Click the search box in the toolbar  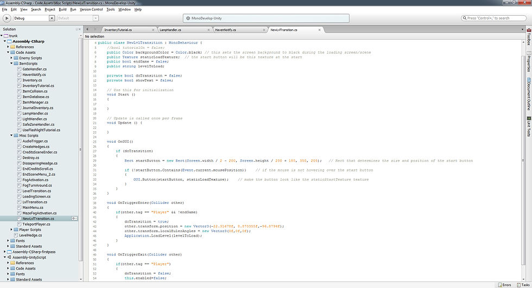point(493,18)
